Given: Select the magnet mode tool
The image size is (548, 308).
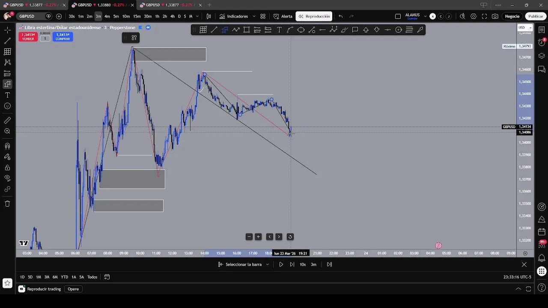Looking at the screenshot, I should pos(7,146).
